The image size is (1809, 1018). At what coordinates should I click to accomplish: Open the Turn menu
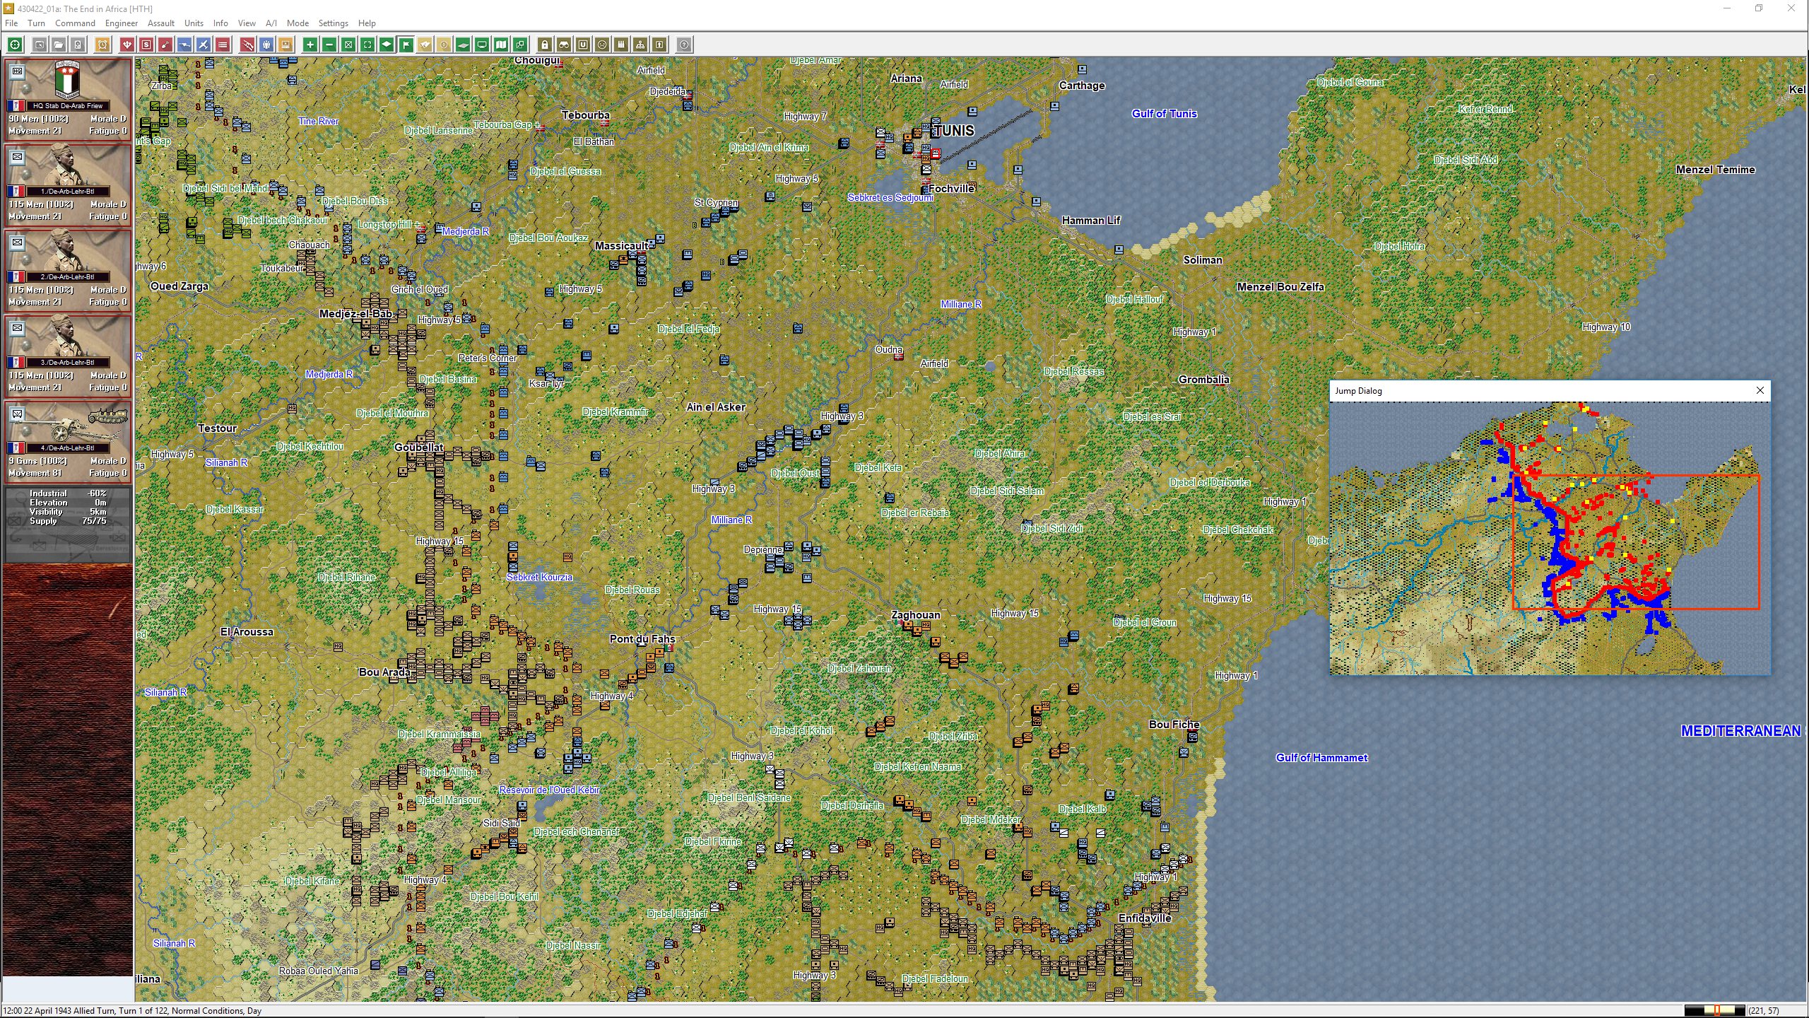pyautogui.click(x=36, y=23)
